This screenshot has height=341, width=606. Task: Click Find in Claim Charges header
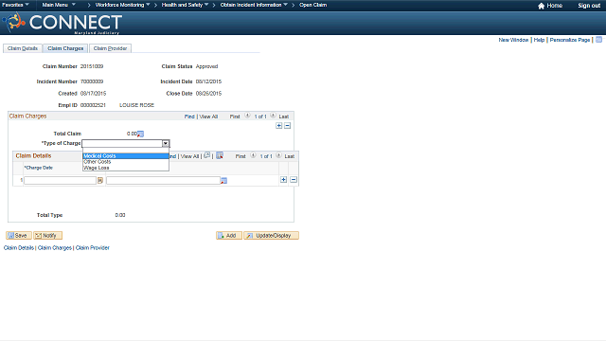[189, 117]
